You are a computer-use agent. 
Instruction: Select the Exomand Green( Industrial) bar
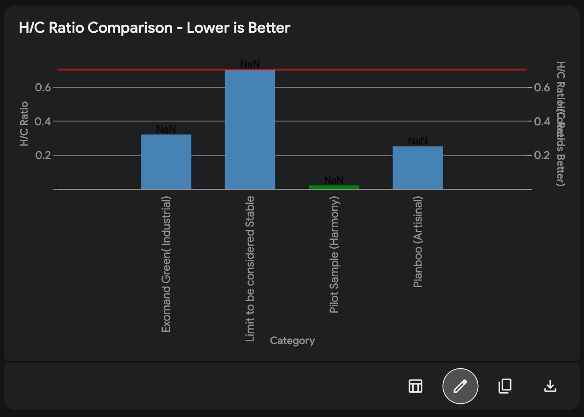pyautogui.click(x=166, y=161)
